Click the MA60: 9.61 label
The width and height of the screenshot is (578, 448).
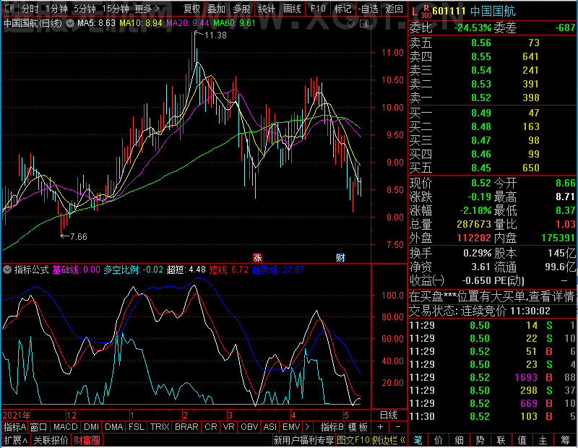[234, 23]
